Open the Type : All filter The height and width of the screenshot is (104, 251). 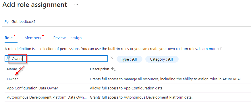[129, 59]
